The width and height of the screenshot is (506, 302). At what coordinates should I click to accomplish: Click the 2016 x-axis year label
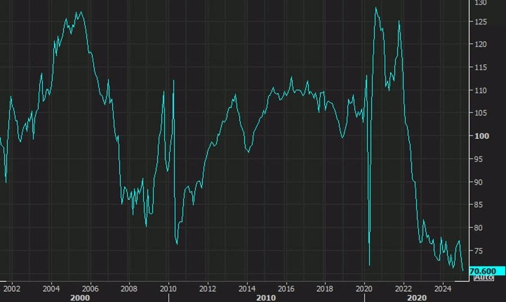pyautogui.click(x=286, y=289)
